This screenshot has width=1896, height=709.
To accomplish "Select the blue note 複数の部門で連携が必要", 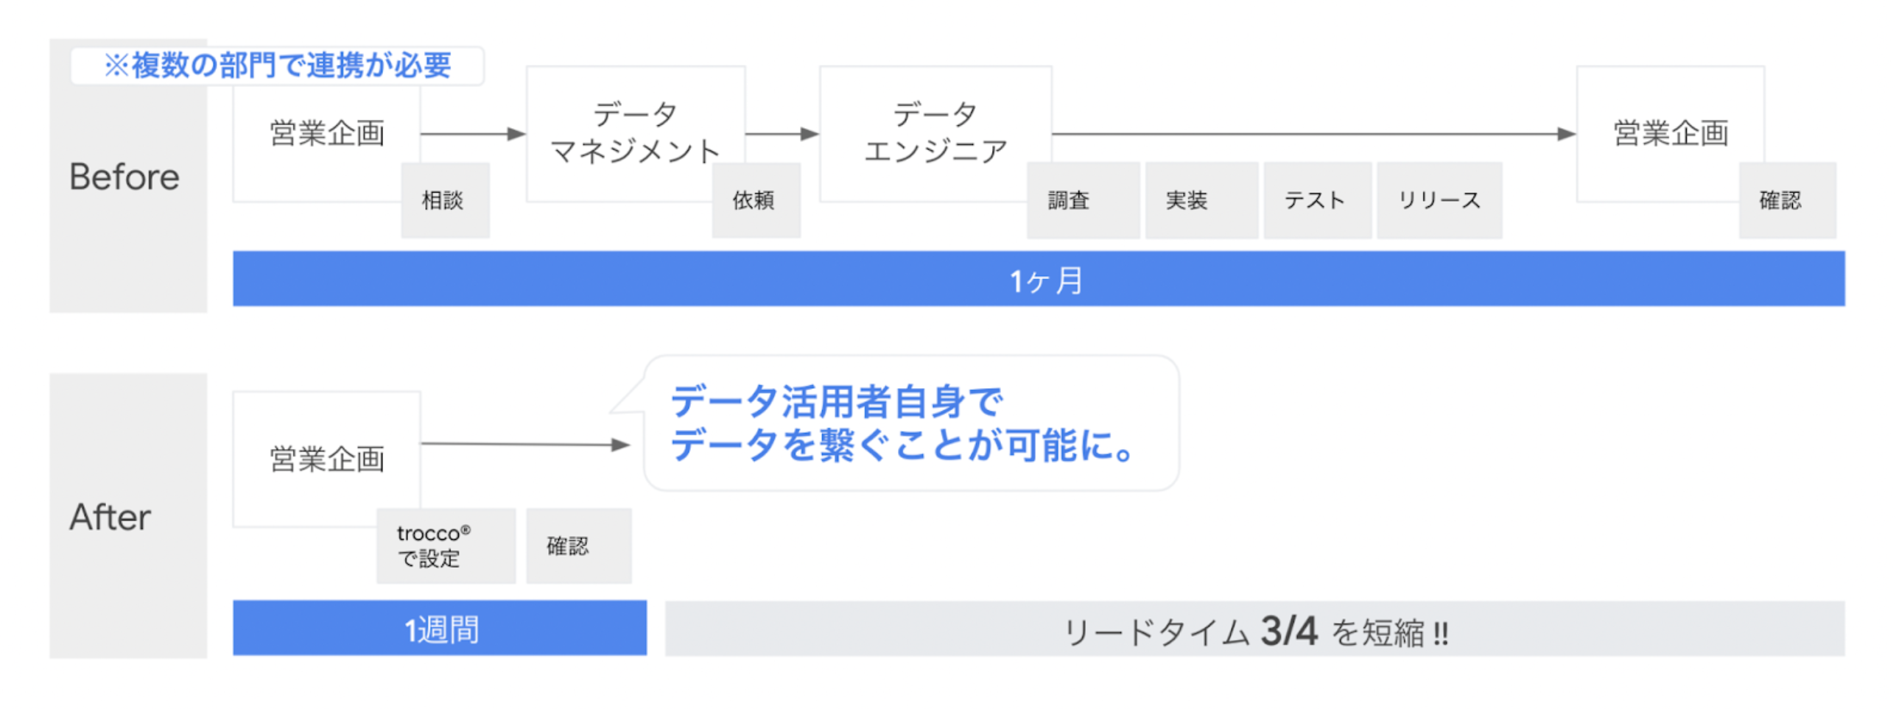I will coord(277,66).
